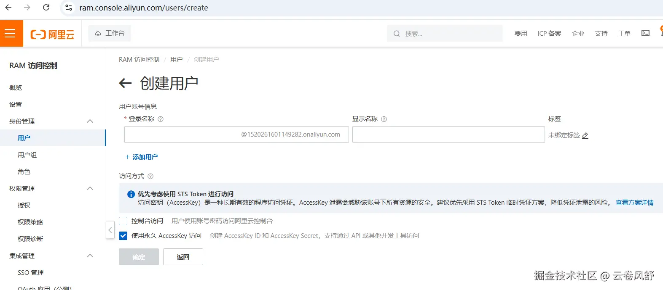The image size is (663, 290).
Task: Open 角色 in the sidebar
Action: [24, 171]
